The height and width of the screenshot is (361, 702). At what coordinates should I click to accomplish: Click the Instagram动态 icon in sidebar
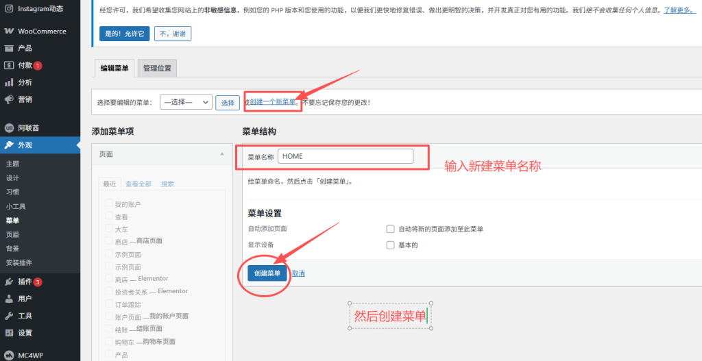pyautogui.click(x=9, y=8)
